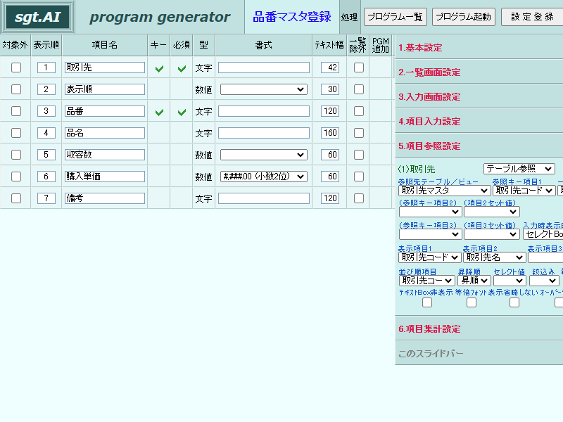Click the key checkmark for 取引先 row

pos(160,68)
